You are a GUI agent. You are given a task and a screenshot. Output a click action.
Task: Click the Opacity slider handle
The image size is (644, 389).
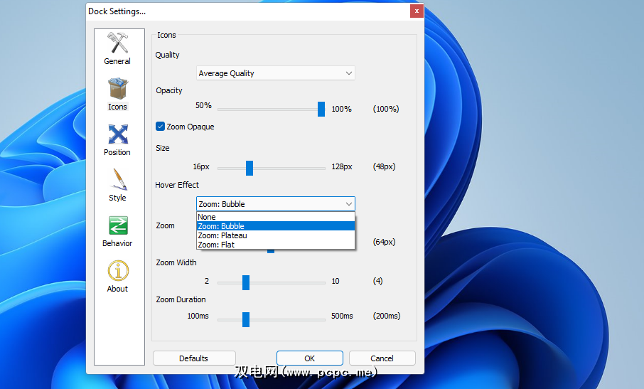pos(321,109)
